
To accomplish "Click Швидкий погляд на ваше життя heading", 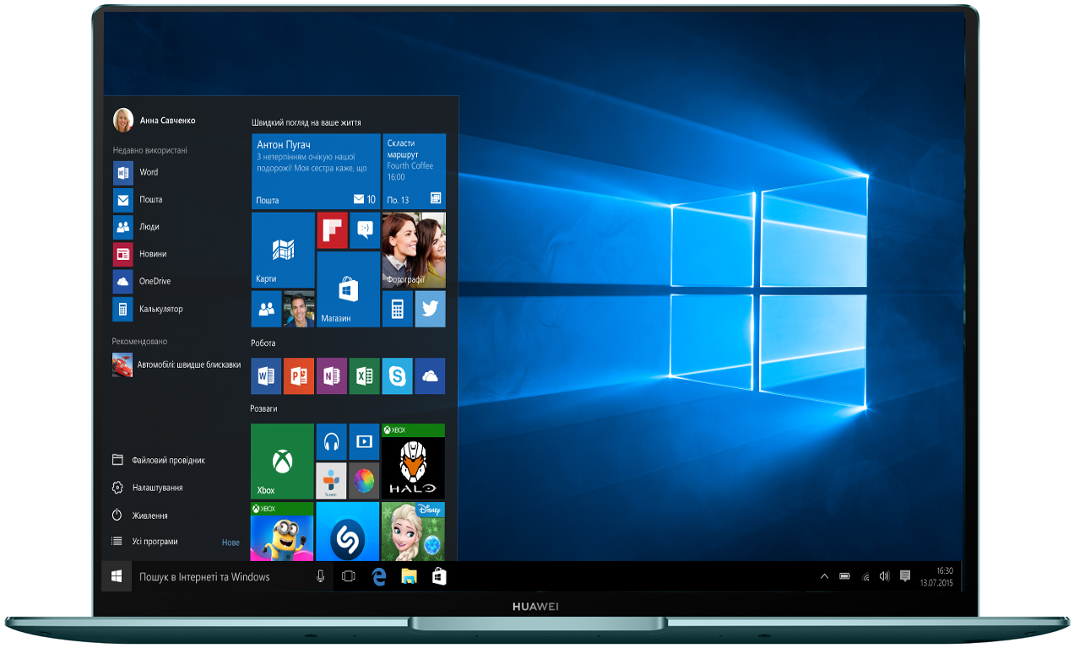I will (x=306, y=122).
